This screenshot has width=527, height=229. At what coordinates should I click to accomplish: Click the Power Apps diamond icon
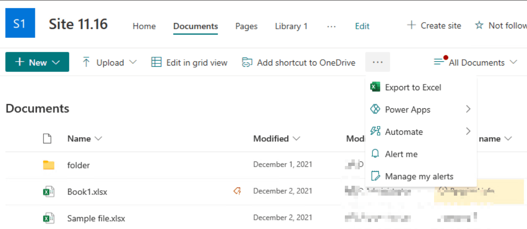(375, 110)
